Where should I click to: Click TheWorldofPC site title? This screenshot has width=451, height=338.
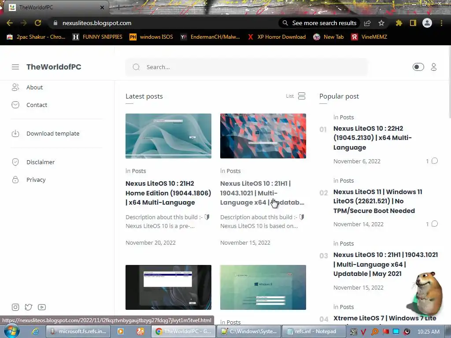54,67
